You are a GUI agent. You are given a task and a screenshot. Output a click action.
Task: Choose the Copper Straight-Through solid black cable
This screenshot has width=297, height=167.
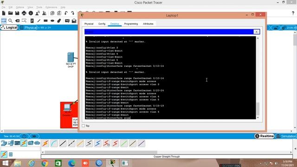pyautogui.click(x=63, y=143)
